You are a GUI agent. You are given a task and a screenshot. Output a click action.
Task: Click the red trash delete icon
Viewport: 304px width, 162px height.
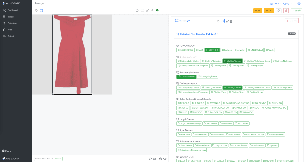(x=286, y=11)
